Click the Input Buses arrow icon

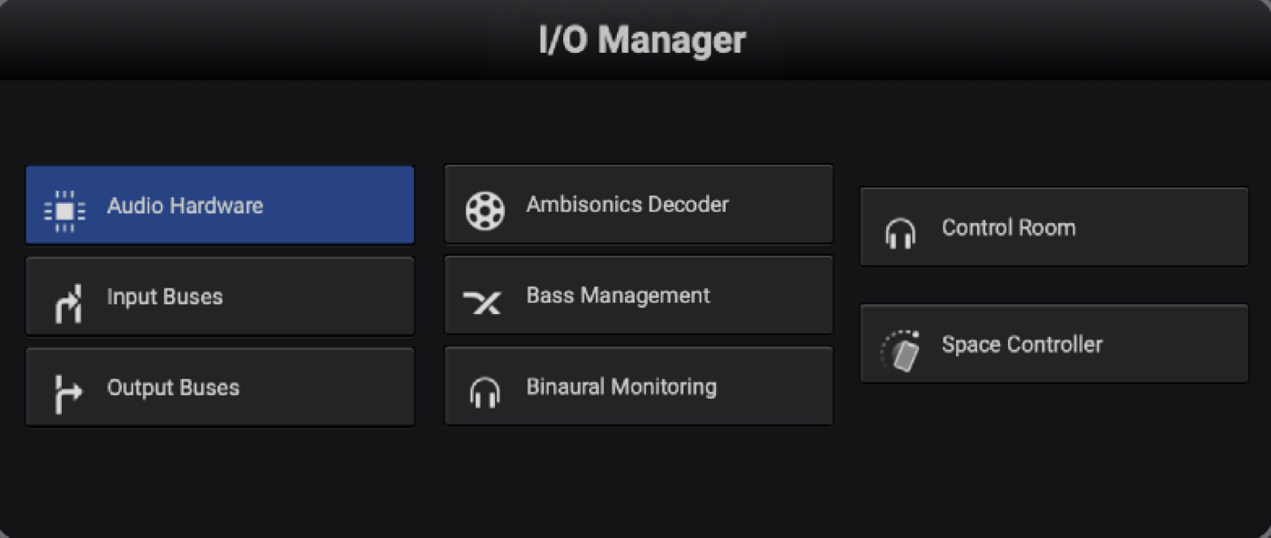pos(67,302)
